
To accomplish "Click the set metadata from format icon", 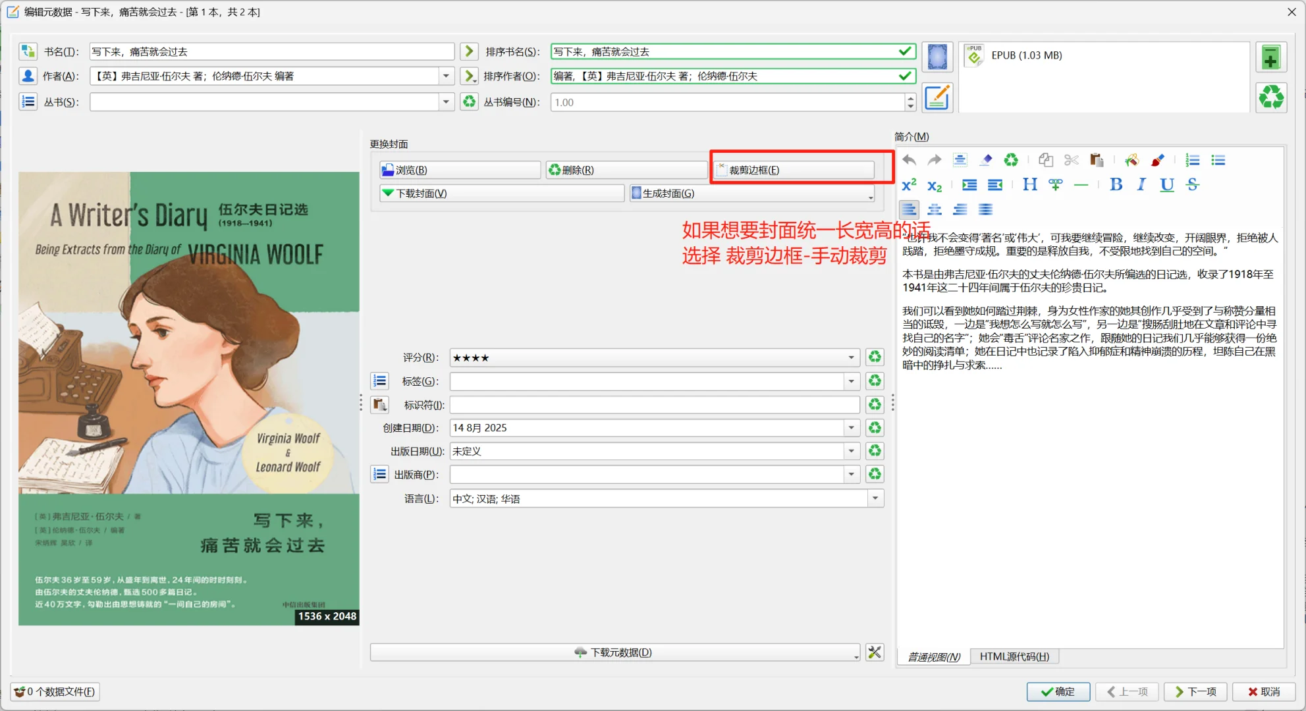I will pos(937,98).
